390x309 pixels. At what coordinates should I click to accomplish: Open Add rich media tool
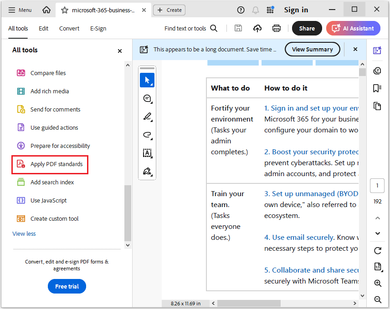43,91
